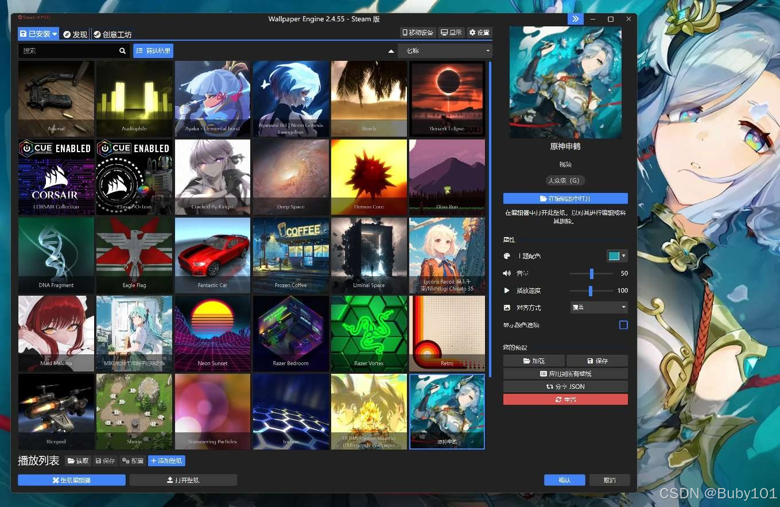Select the Neon Sunset wallpaper
This screenshot has height=507, width=780.
212,334
